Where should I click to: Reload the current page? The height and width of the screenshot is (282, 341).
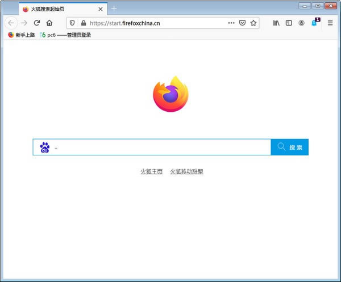tap(37, 23)
